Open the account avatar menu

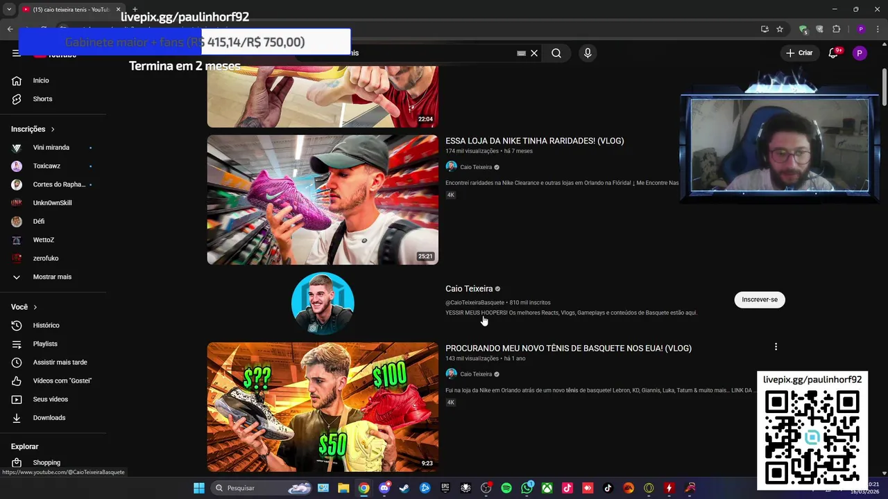860,53
